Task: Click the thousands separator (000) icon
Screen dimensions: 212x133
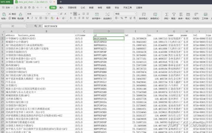Action: (x=126, y=18)
